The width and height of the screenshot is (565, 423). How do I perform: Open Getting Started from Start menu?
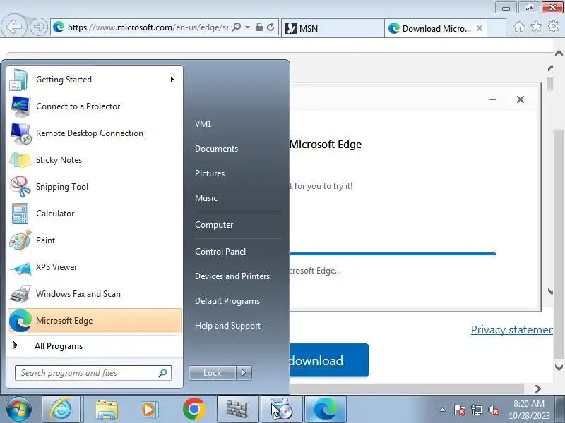coord(94,80)
